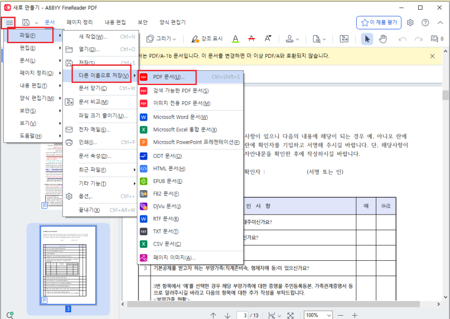Collapse the ribbon with the chevron up

440,23
